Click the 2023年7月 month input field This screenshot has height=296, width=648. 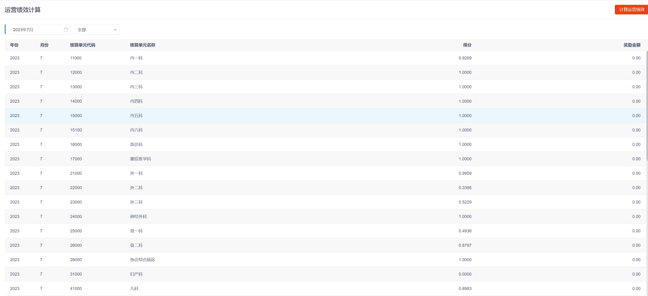pyautogui.click(x=37, y=30)
